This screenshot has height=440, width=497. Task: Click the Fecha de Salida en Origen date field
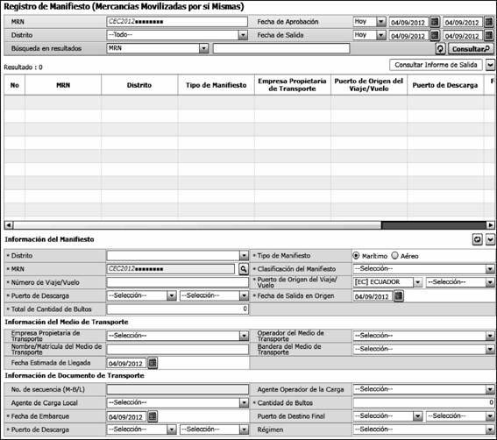point(373,296)
